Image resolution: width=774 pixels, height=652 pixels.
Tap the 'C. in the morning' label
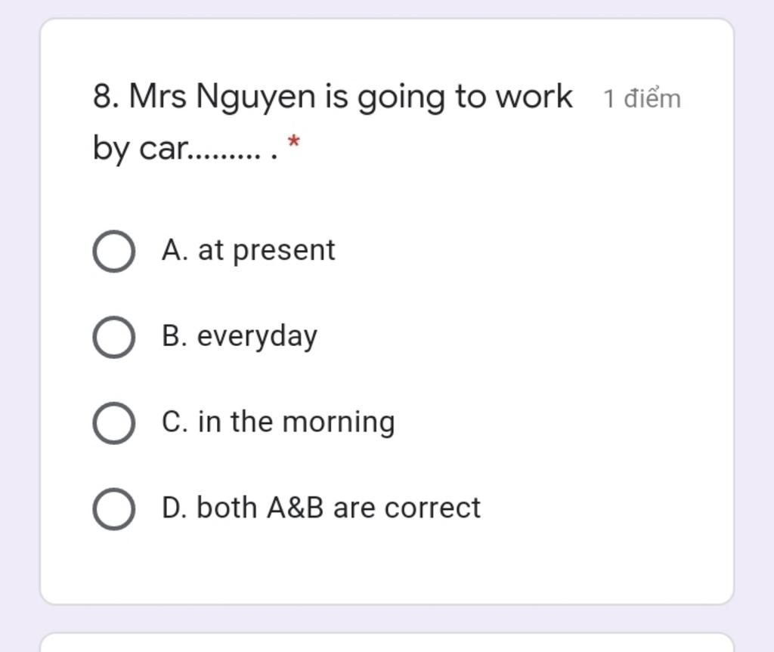278,422
